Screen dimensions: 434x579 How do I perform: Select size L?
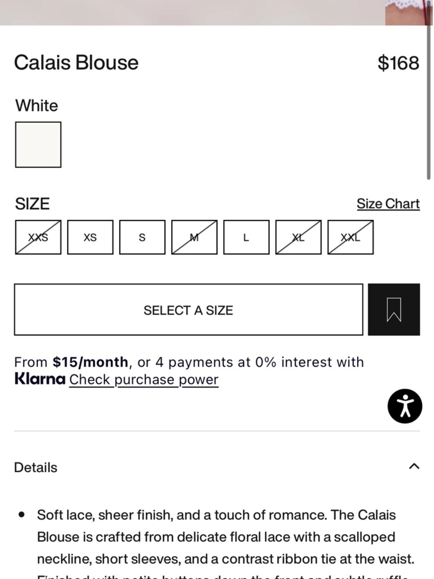(247, 237)
